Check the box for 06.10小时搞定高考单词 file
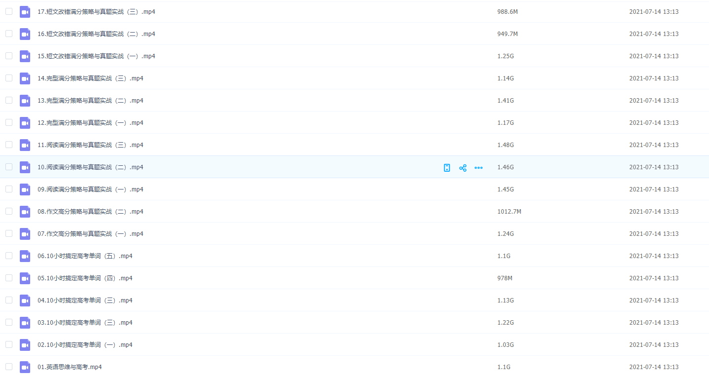 coord(9,256)
